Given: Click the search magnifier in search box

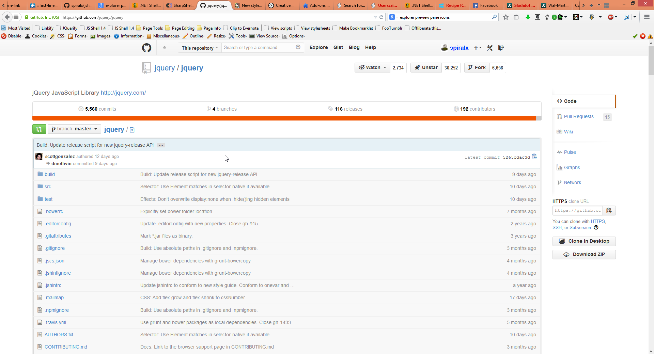Looking at the screenshot, I should [x=494, y=17].
